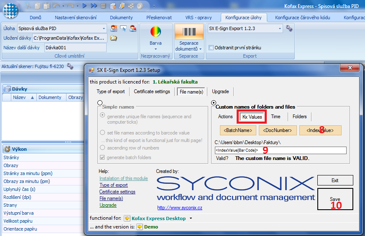Open the http://www.syconix.cz link
The image size is (365, 236).
tap(180, 208)
